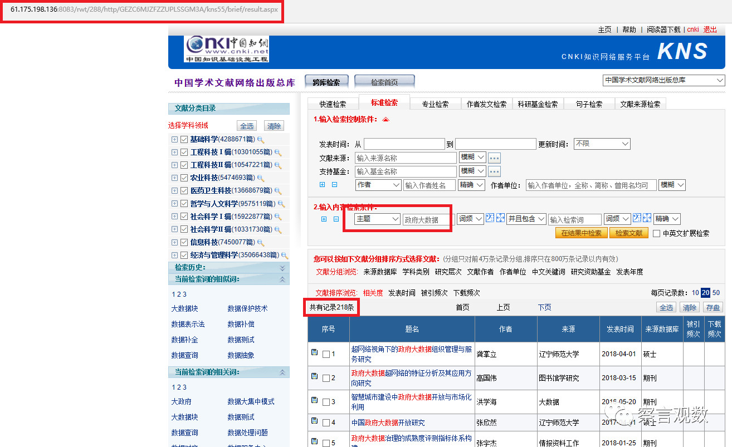The width and height of the screenshot is (732, 447).
Task: Click the 在结果中检索 button
Action: [581, 233]
